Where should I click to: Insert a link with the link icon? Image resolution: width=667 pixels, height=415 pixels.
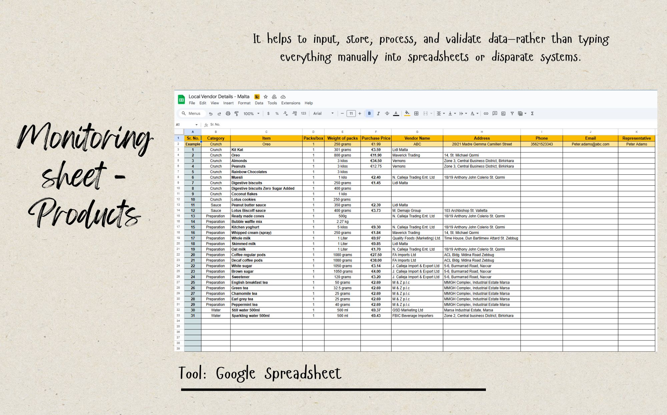[486, 113]
